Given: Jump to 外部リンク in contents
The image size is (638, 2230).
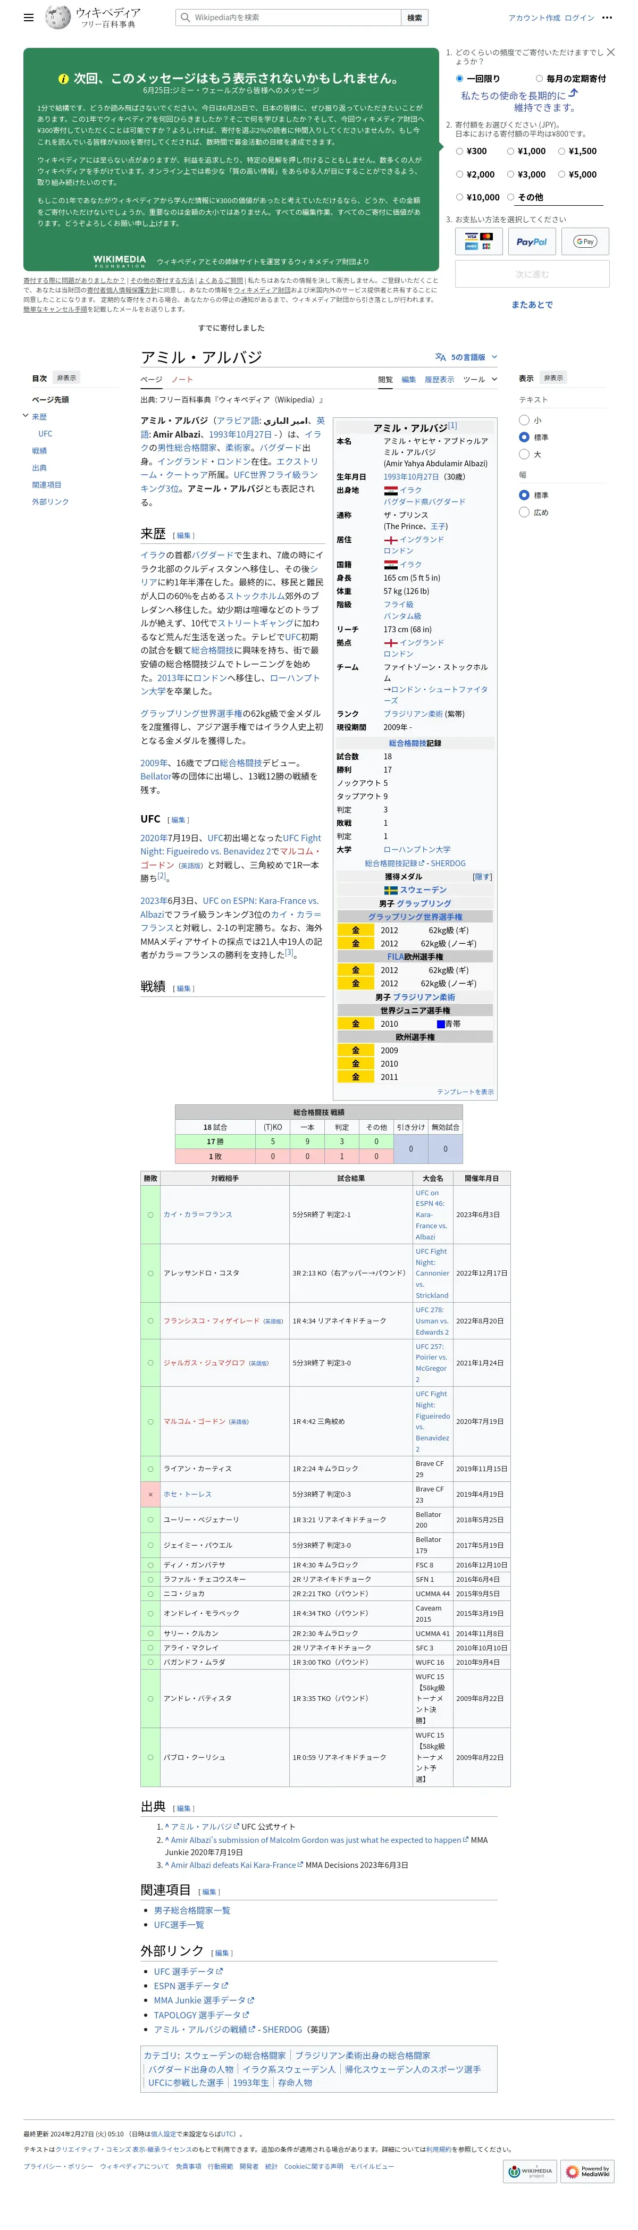Looking at the screenshot, I should pos(50,502).
